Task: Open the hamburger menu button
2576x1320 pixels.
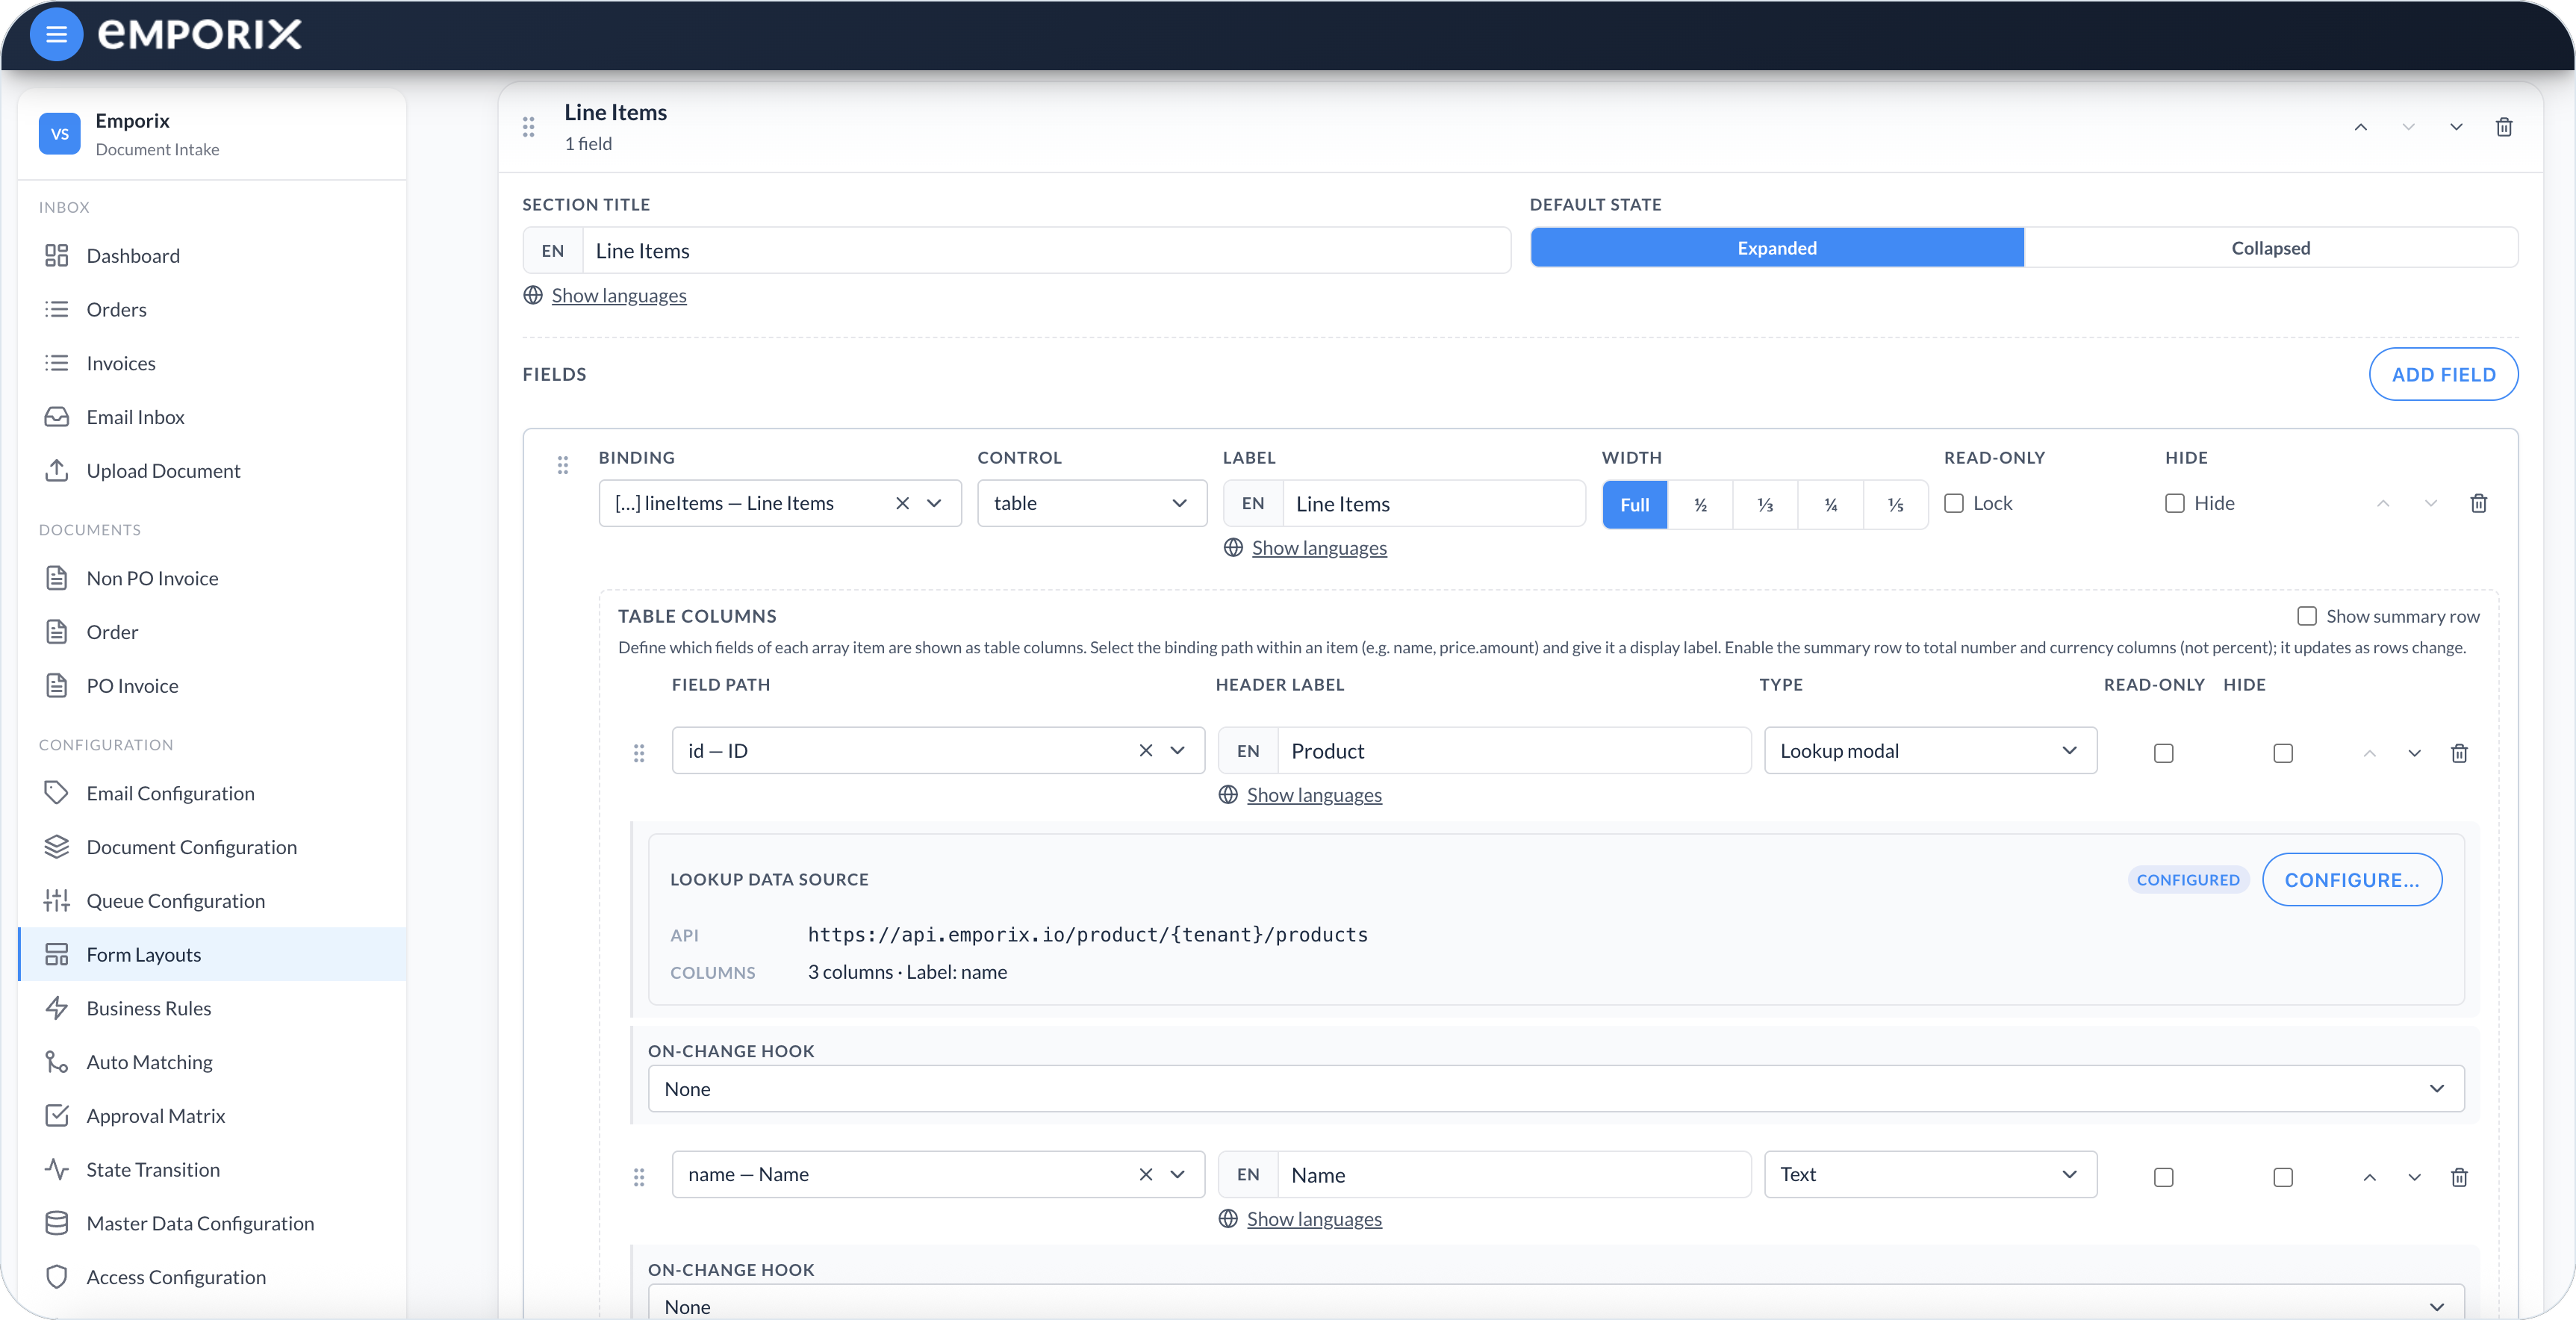Action: click(x=56, y=34)
